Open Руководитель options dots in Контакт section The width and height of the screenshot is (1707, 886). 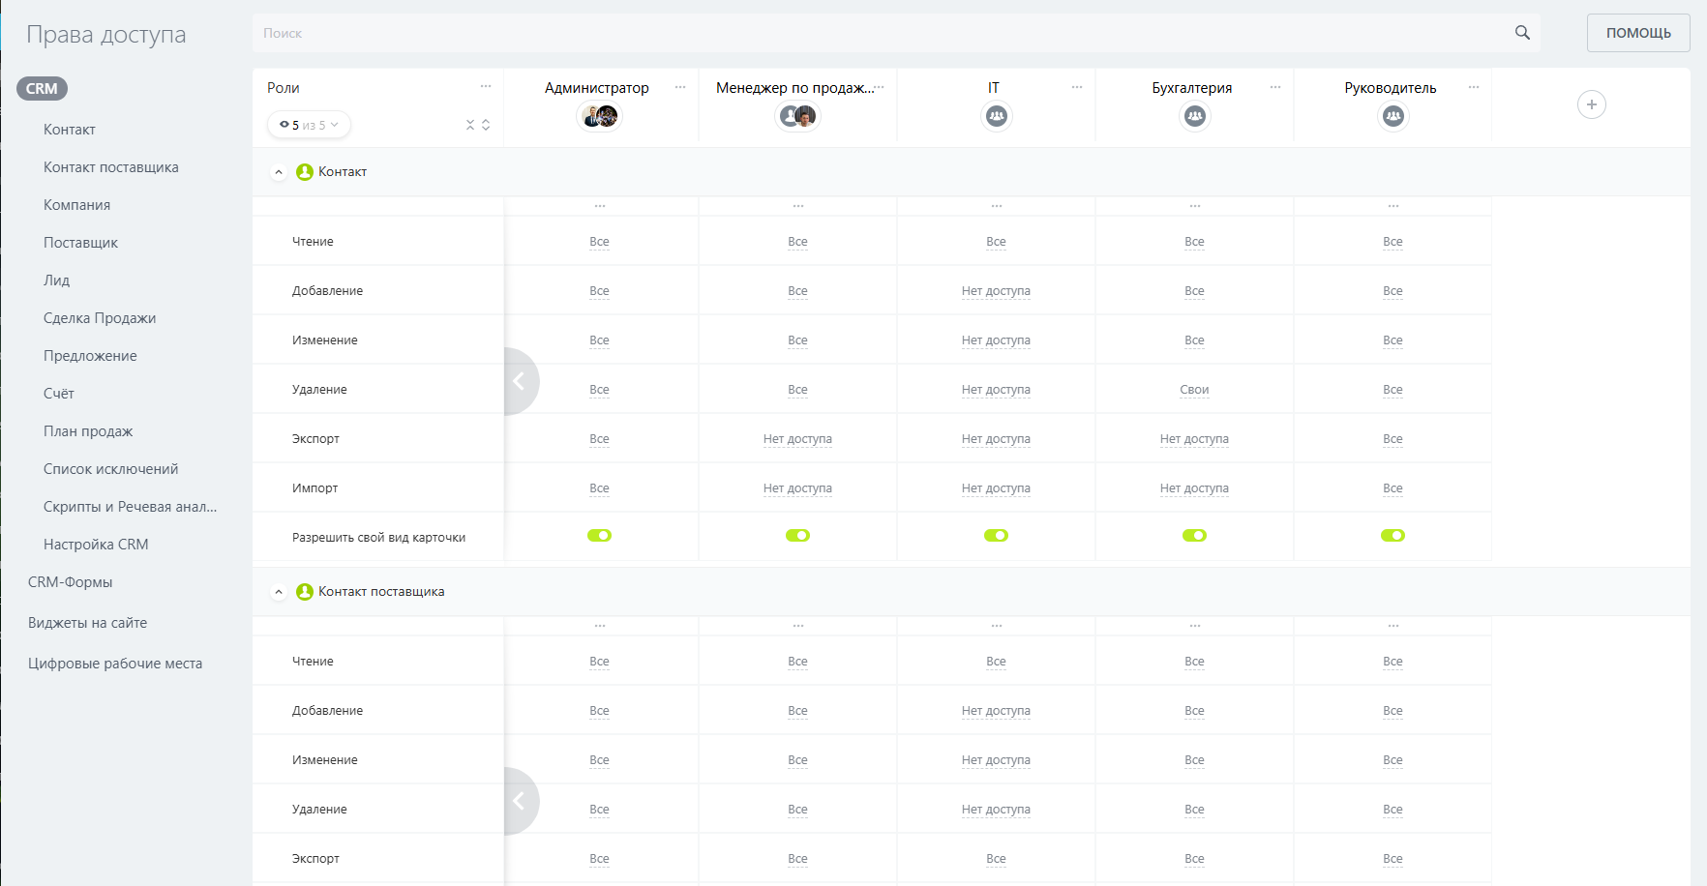pos(1393,206)
